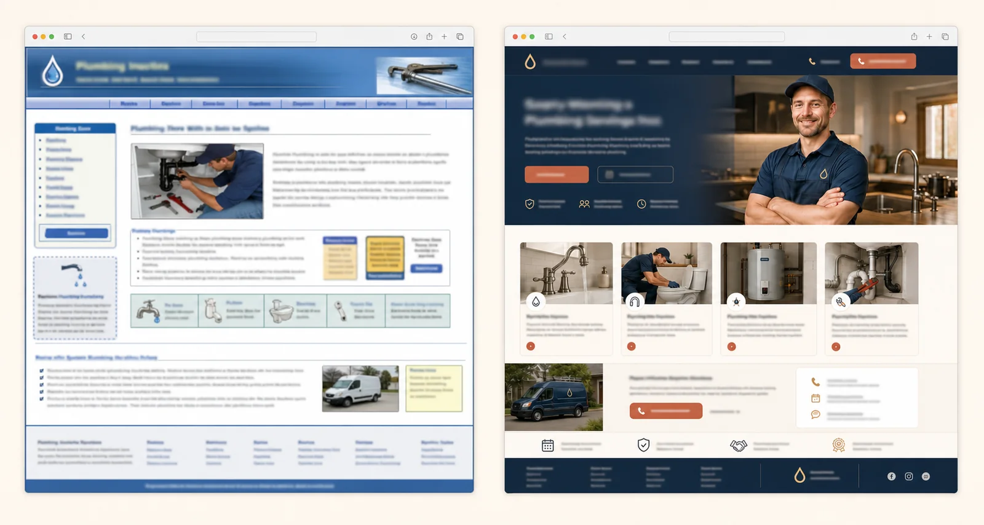The image size is (984, 525).
Task: Go back in the left browser window
Action: tap(84, 37)
